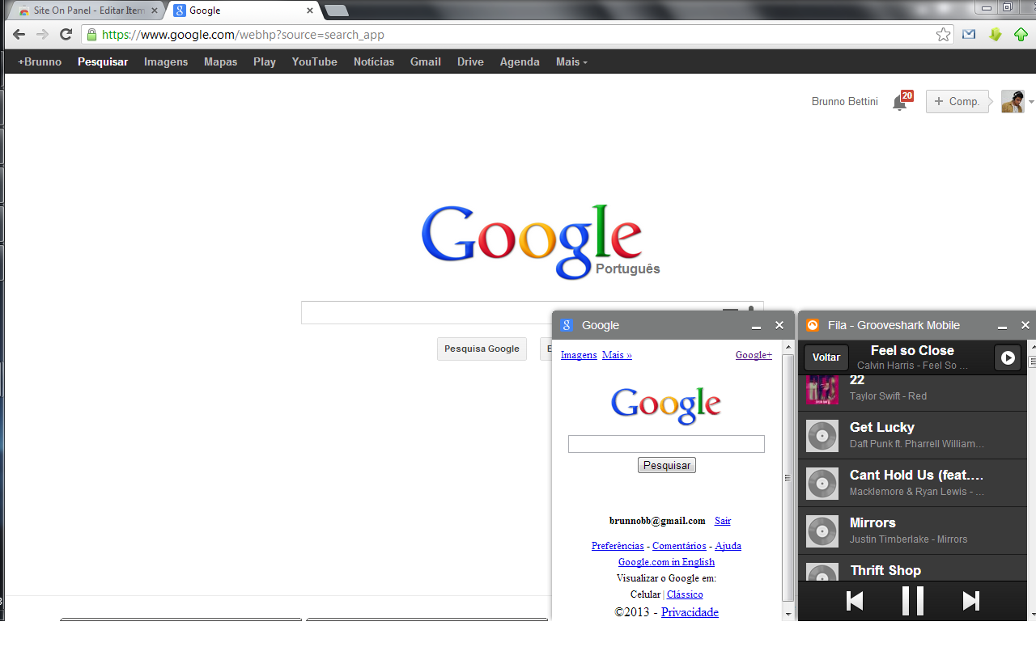Click the main Google search box

(532, 312)
